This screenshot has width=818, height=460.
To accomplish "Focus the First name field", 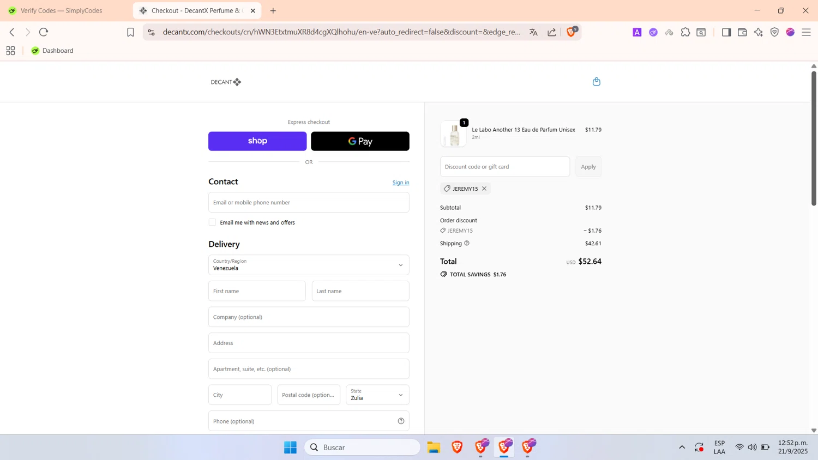I will click(x=257, y=291).
